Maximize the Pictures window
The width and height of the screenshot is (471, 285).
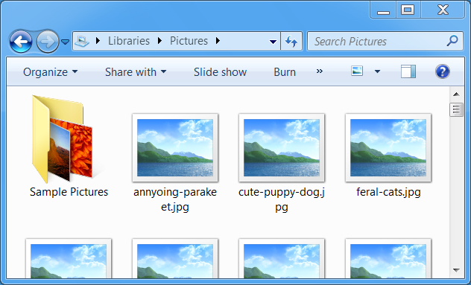click(408, 10)
